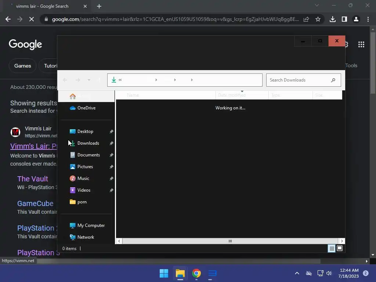Click the Downloads icon in address bar
The image size is (376, 282).
pos(114,80)
